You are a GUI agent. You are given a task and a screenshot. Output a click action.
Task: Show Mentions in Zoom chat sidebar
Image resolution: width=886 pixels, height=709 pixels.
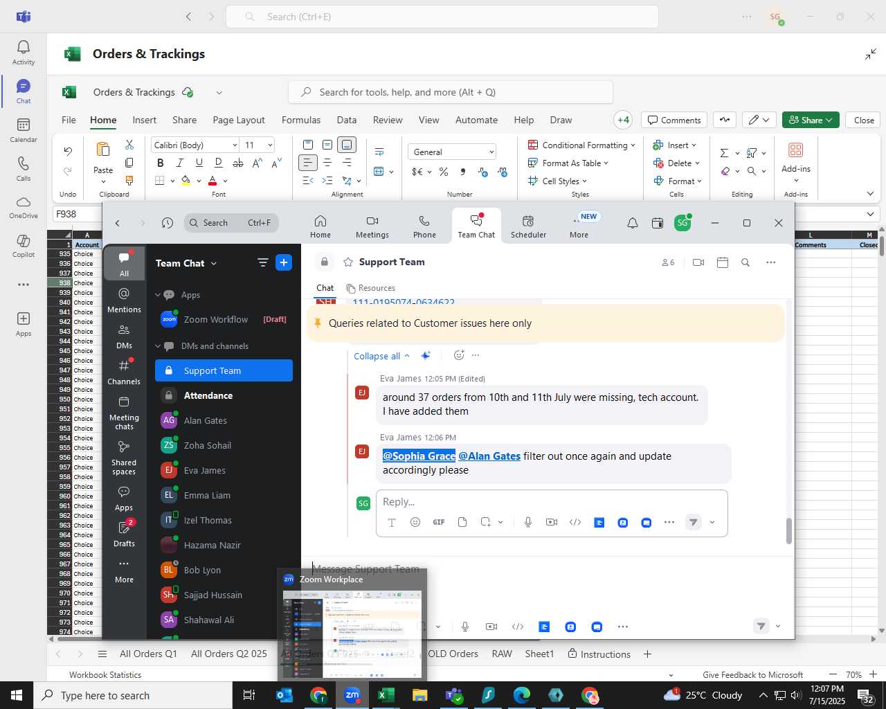pyautogui.click(x=124, y=300)
